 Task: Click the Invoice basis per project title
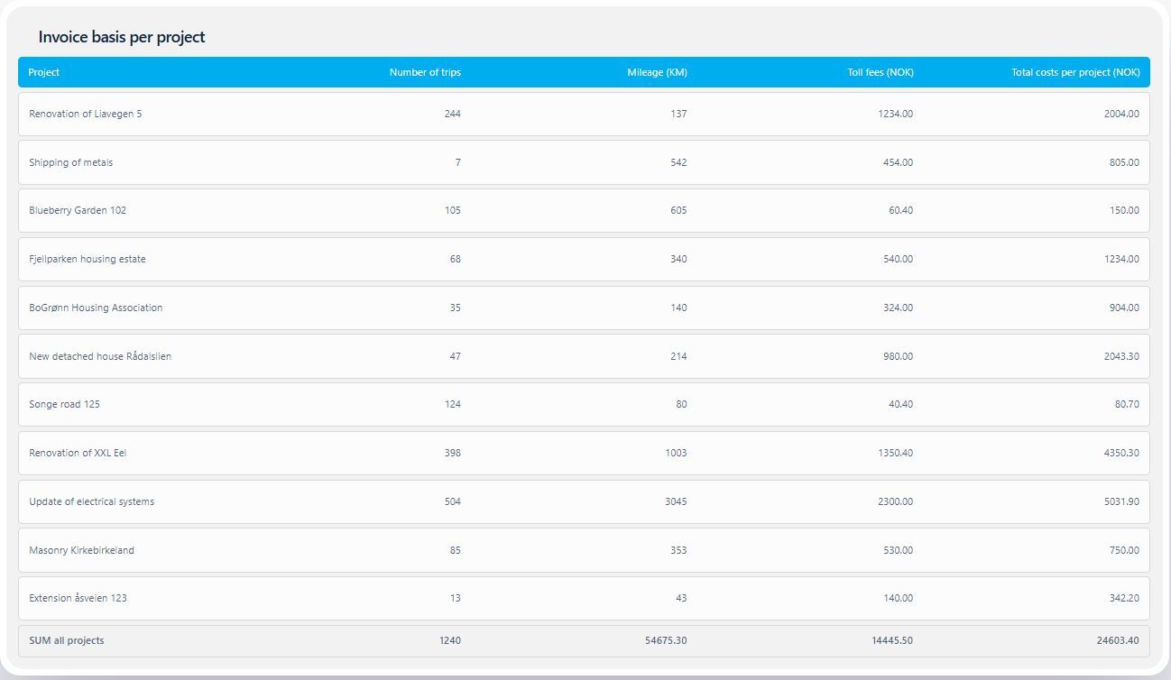122,37
